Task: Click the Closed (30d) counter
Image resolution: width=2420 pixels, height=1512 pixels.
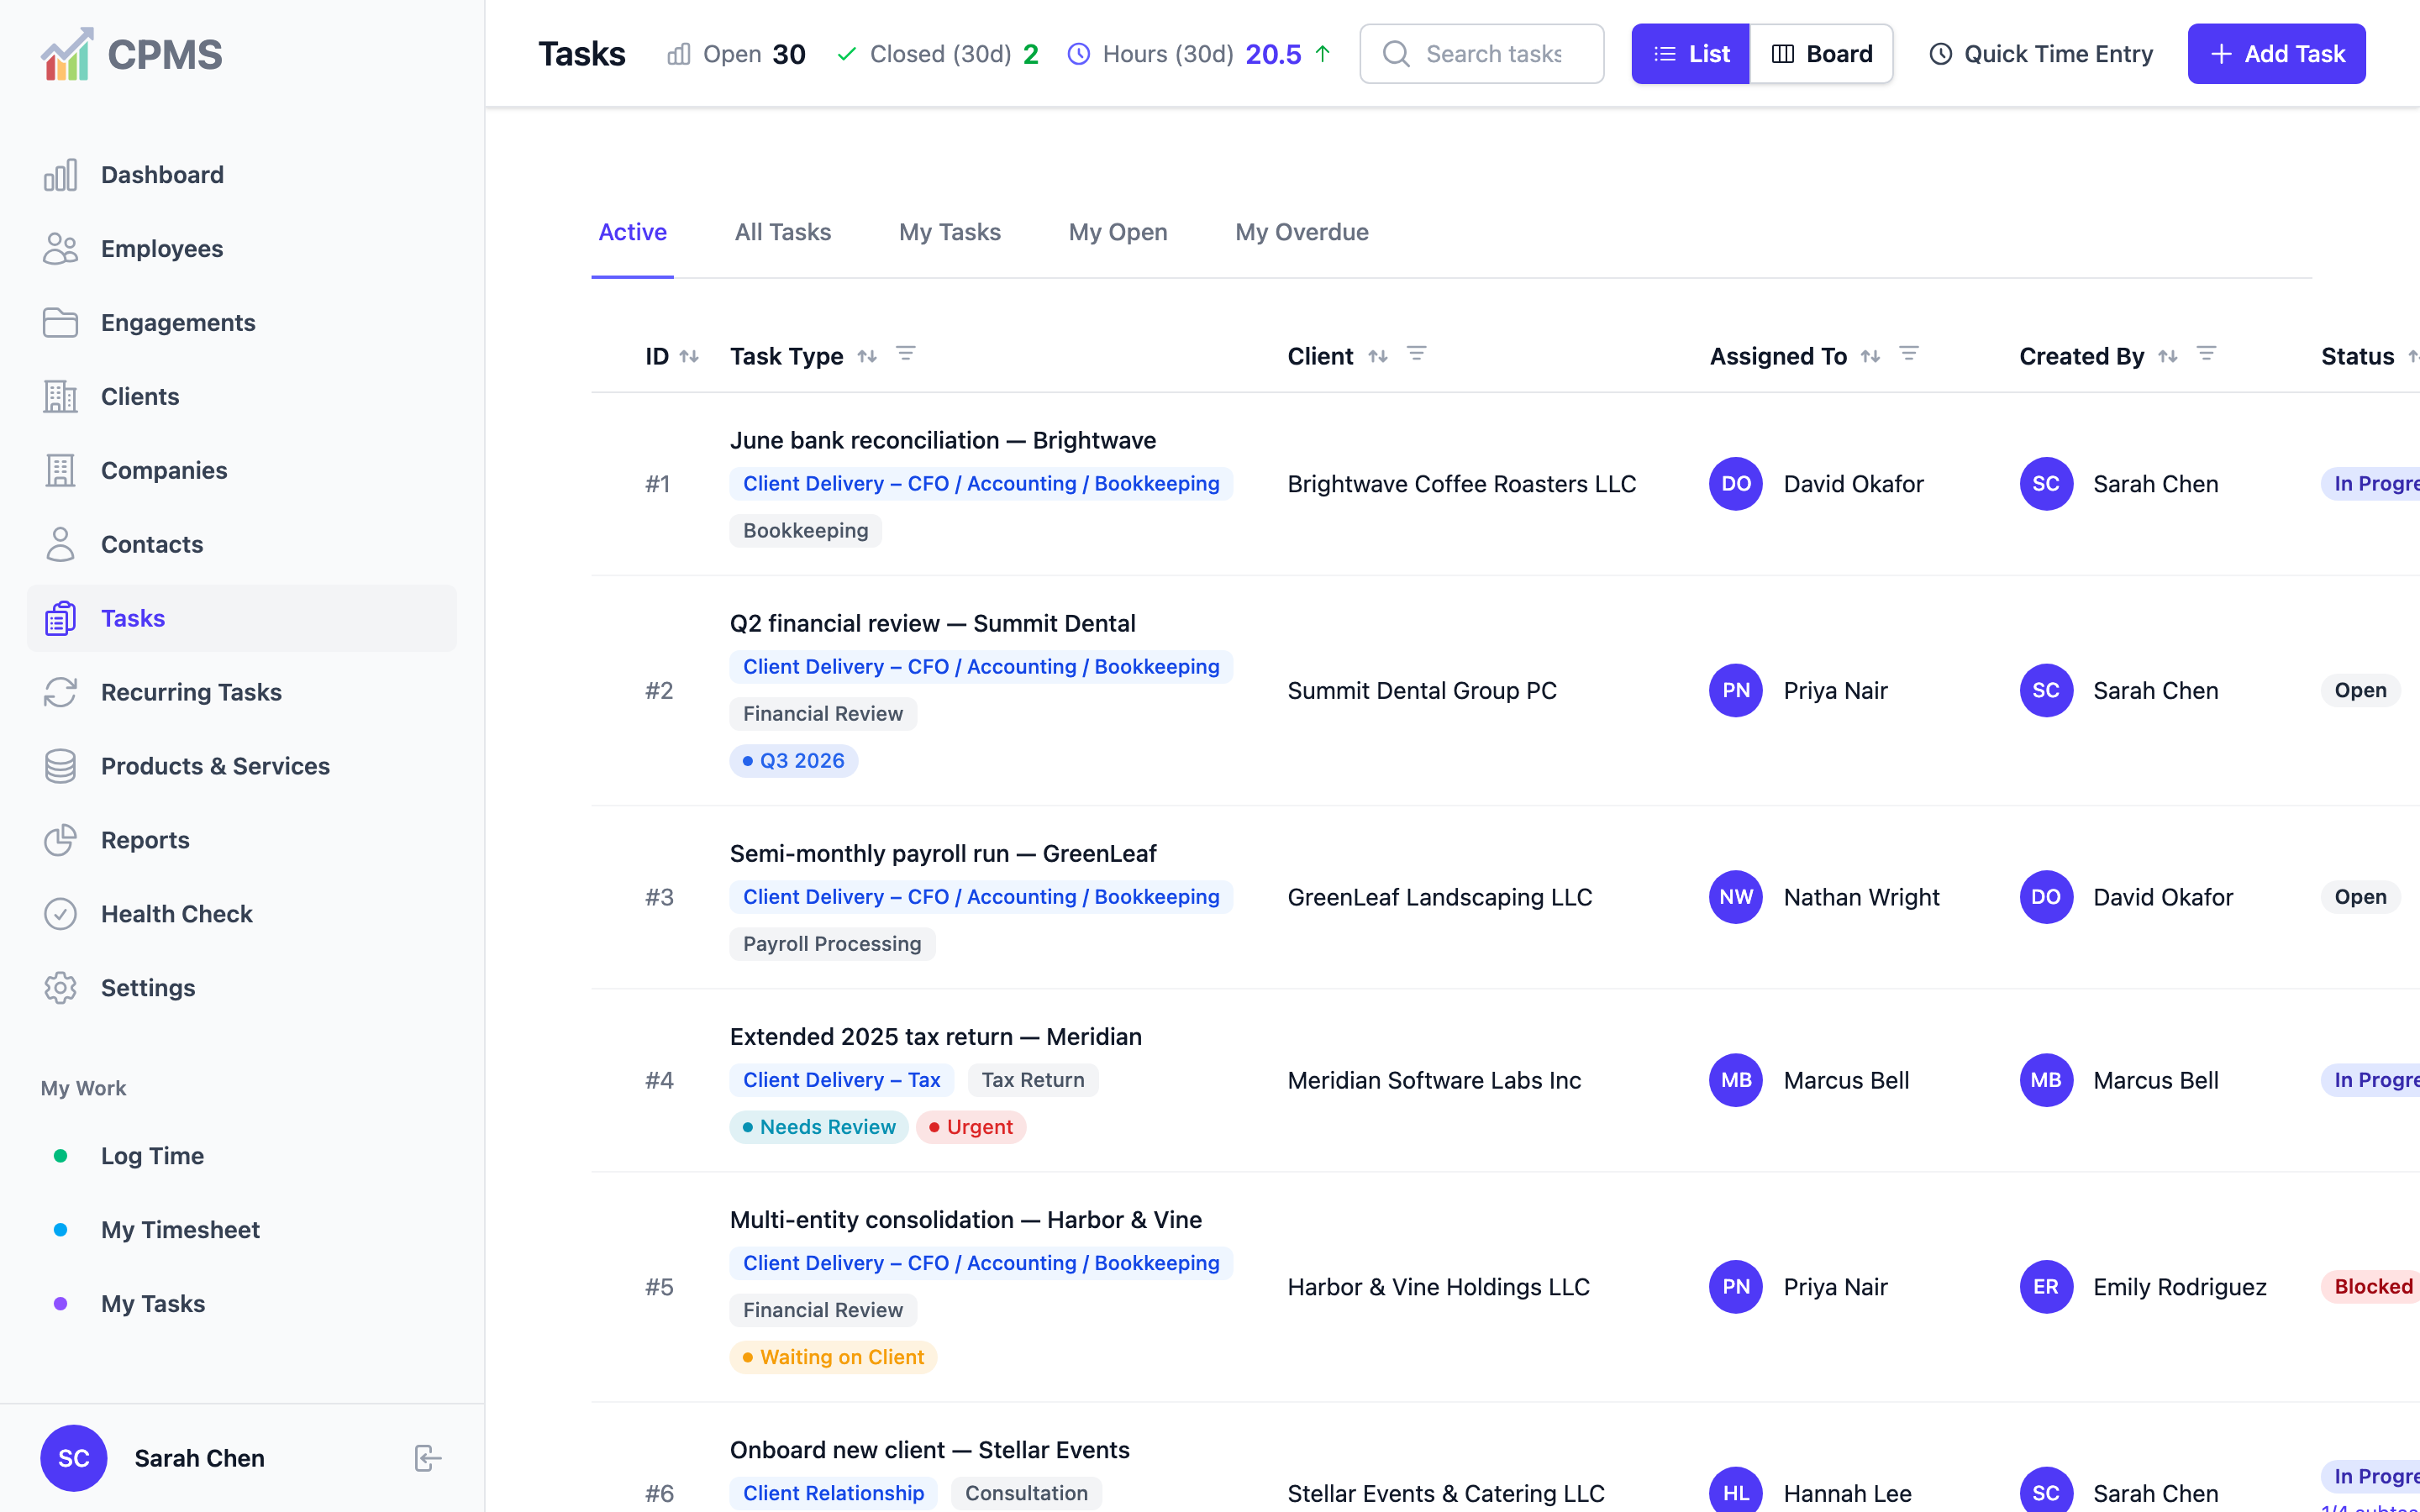Action: [938, 54]
